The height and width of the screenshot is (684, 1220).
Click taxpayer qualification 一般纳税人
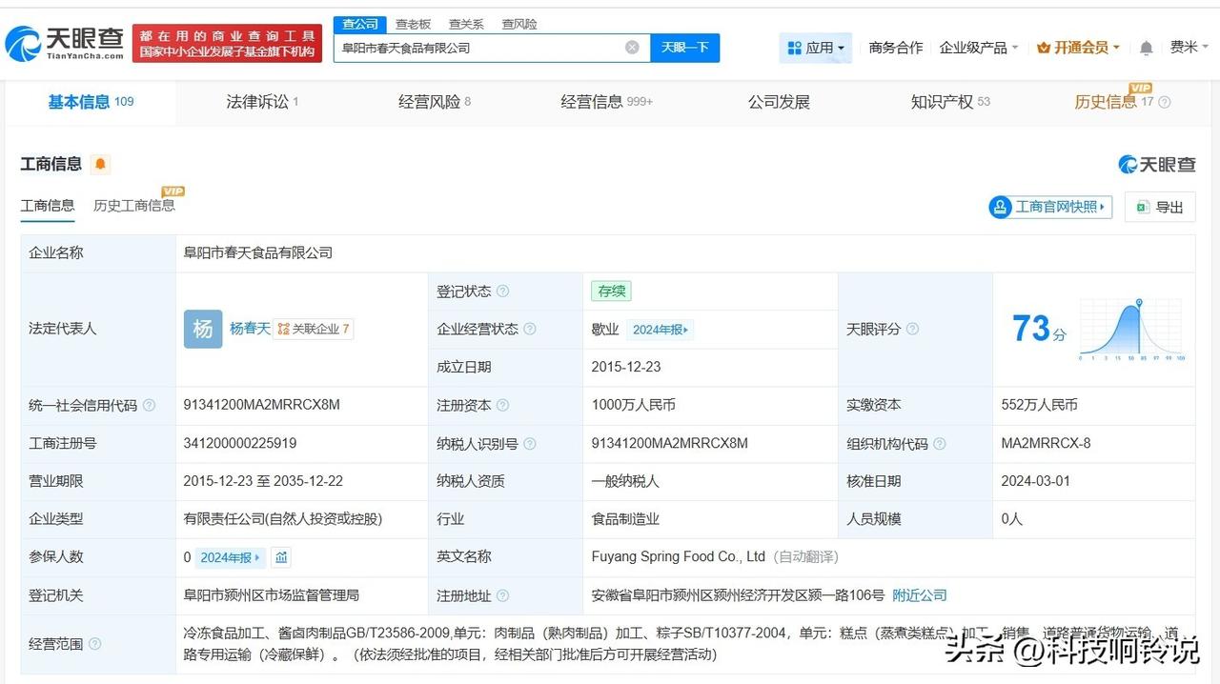coord(625,481)
